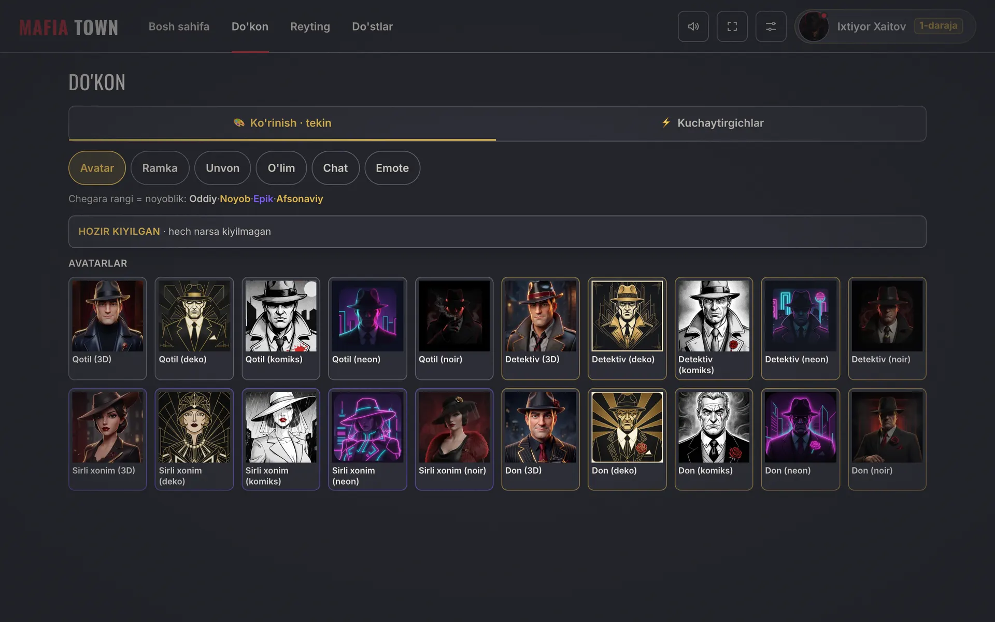Image resolution: width=995 pixels, height=622 pixels.
Task: Choose the Detektiv (neon) avatar
Action: 800,328
